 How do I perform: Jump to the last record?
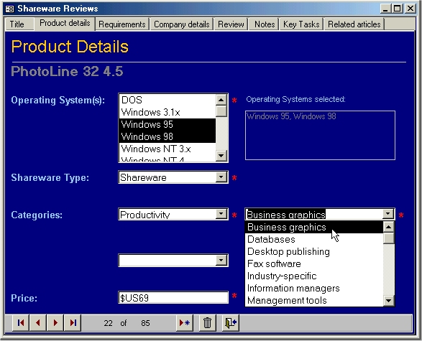pyautogui.click(x=73, y=322)
